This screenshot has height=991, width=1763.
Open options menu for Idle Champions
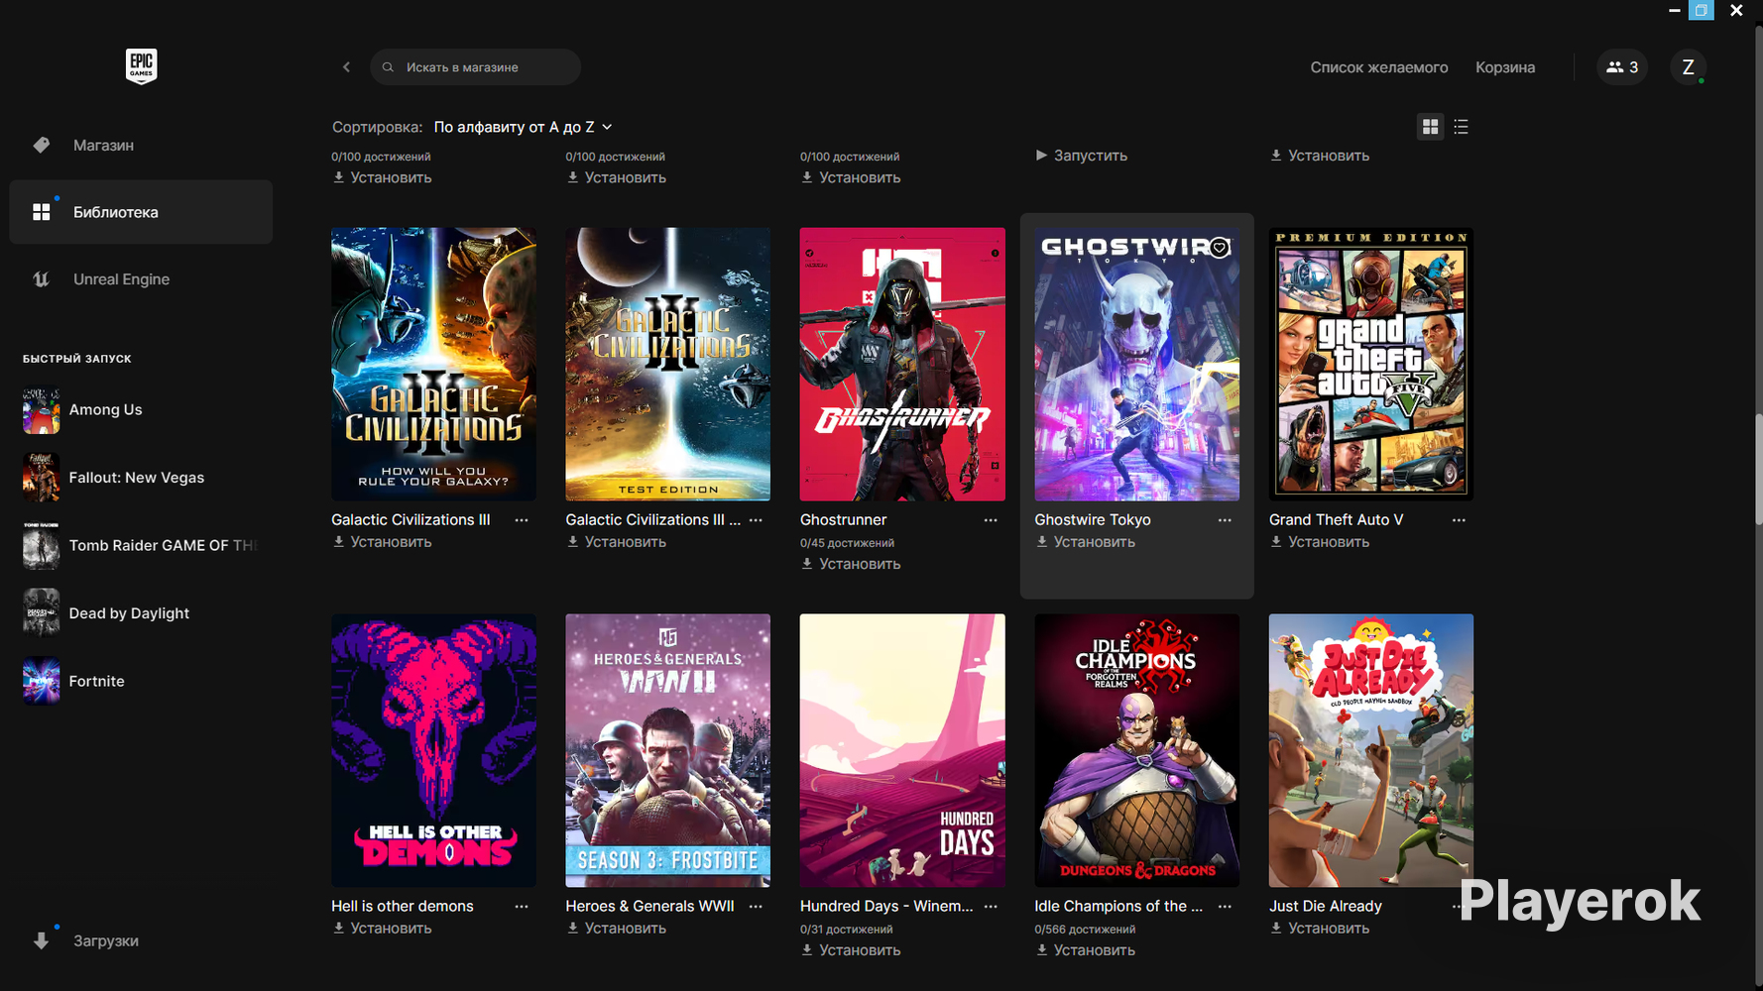pos(1225,907)
